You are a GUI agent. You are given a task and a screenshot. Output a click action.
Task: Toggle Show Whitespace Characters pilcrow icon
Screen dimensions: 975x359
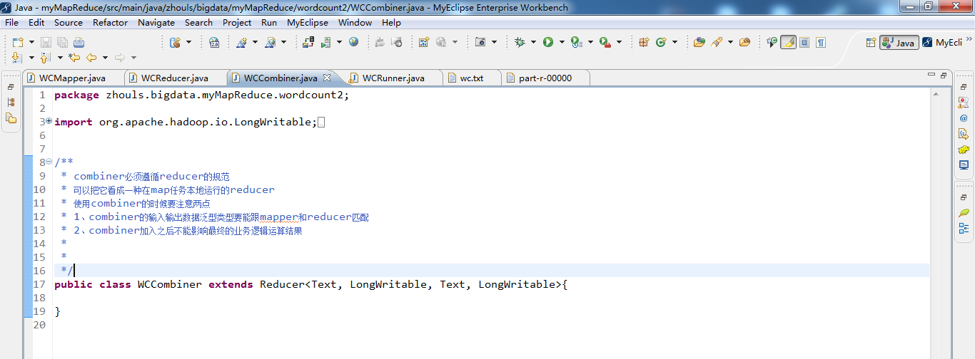(821, 43)
